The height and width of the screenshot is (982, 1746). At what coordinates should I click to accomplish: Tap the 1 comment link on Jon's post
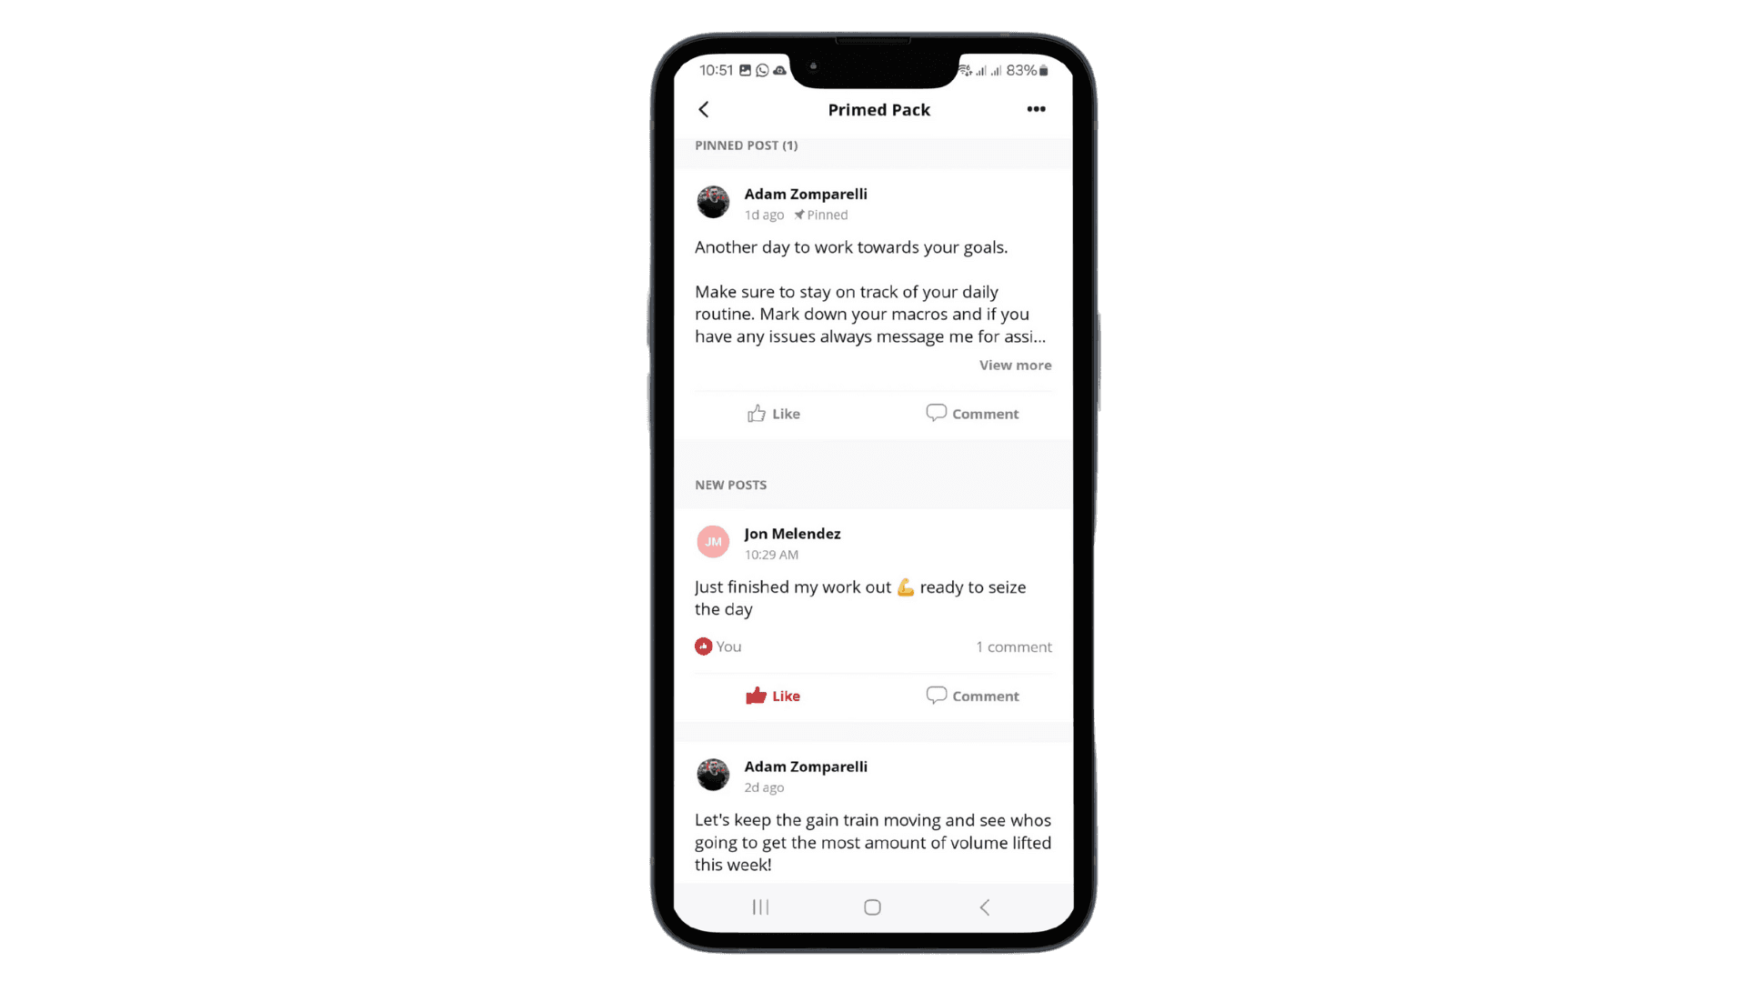point(1013,646)
